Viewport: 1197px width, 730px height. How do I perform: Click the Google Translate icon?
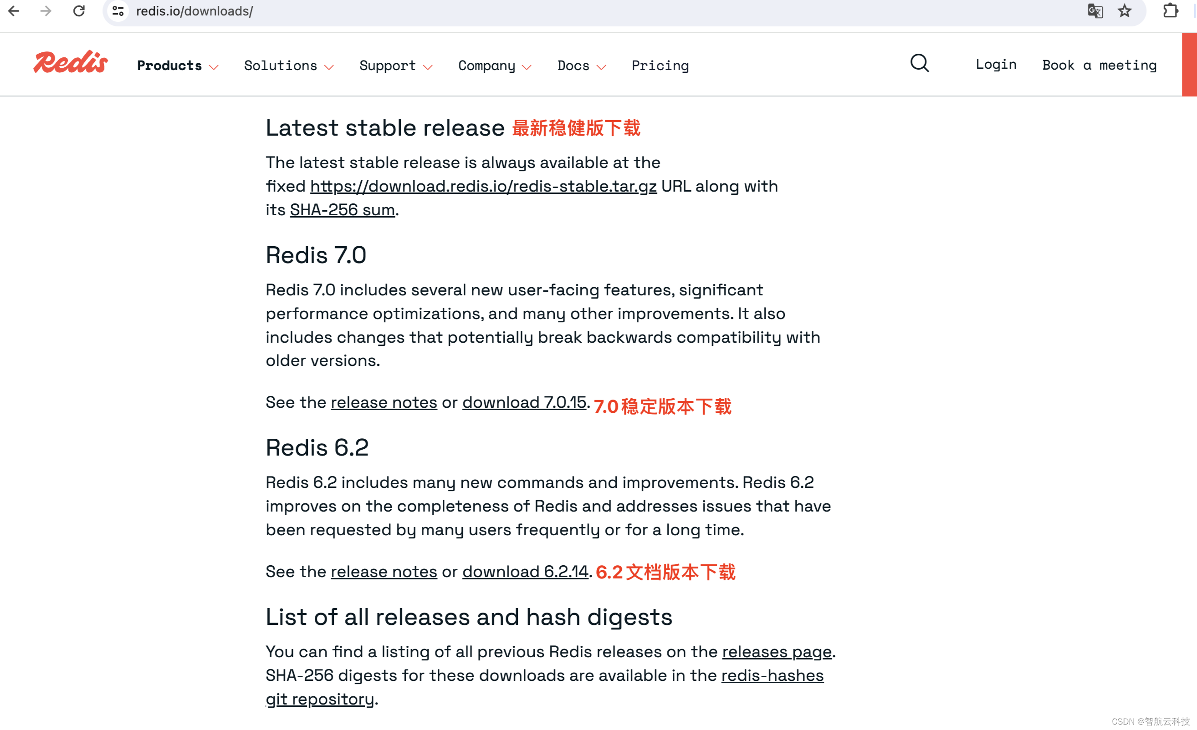[1095, 10]
